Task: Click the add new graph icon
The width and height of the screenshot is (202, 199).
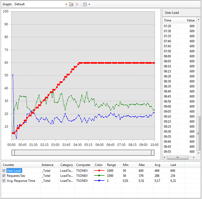Action: click(x=71, y=4)
